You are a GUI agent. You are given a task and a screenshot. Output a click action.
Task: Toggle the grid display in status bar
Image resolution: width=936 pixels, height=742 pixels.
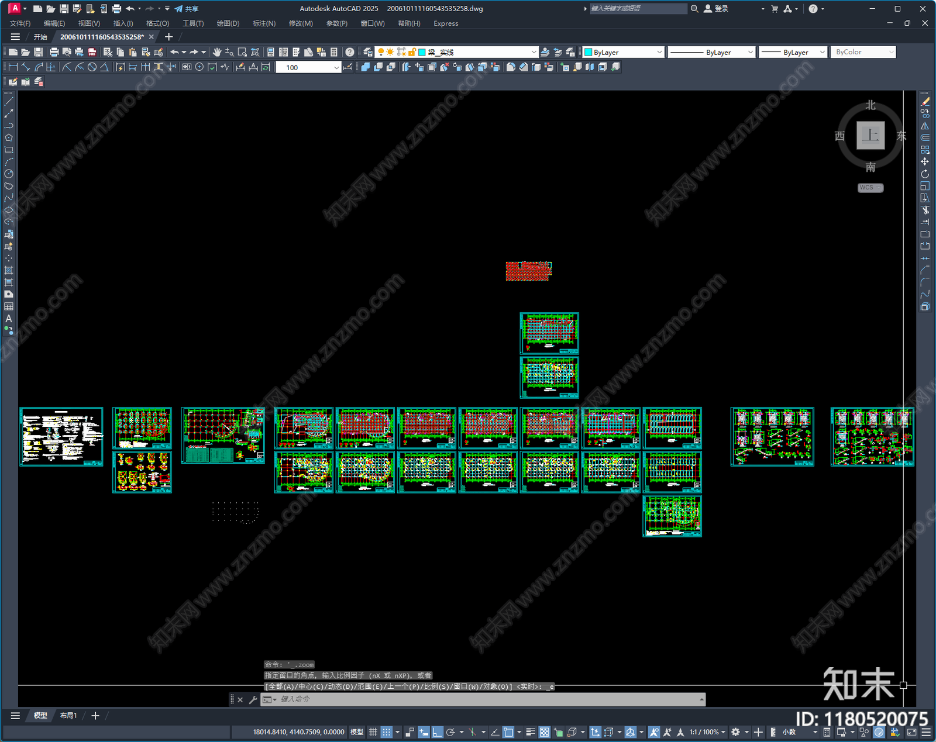click(373, 732)
